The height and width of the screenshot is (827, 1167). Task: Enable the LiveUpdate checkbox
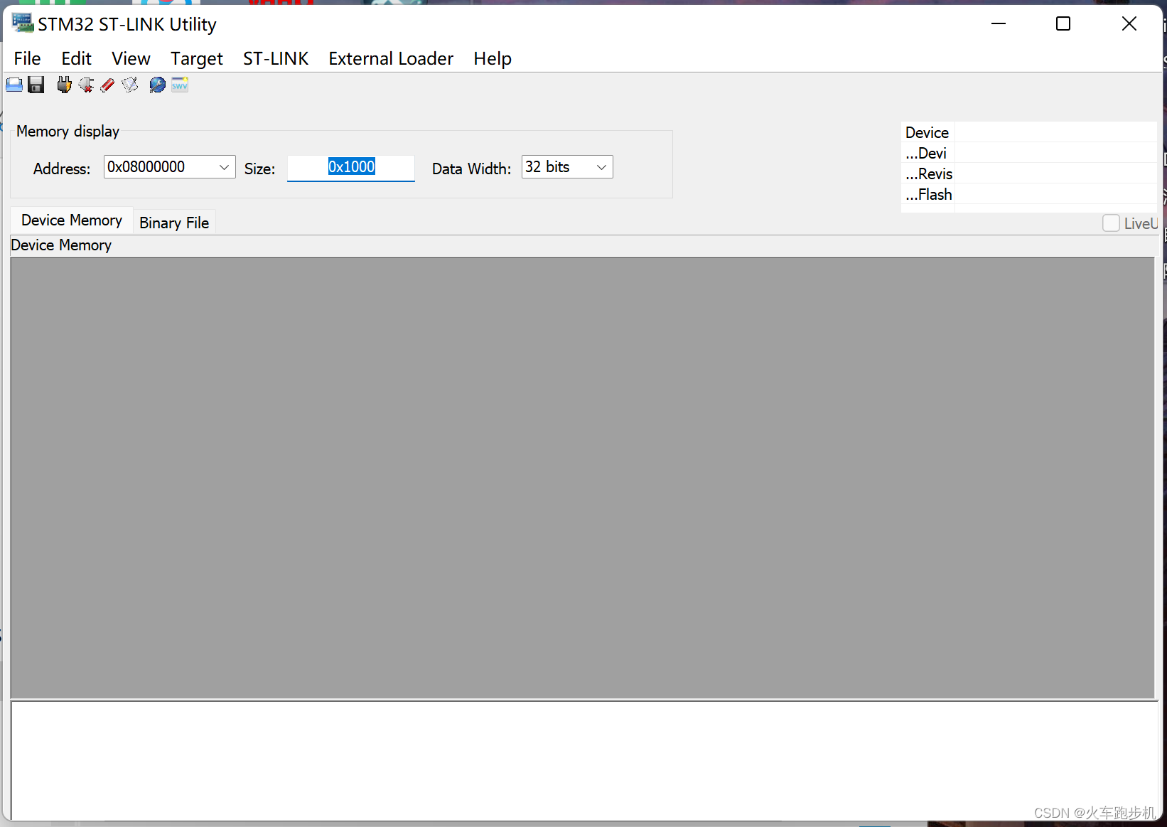pos(1111,223)
